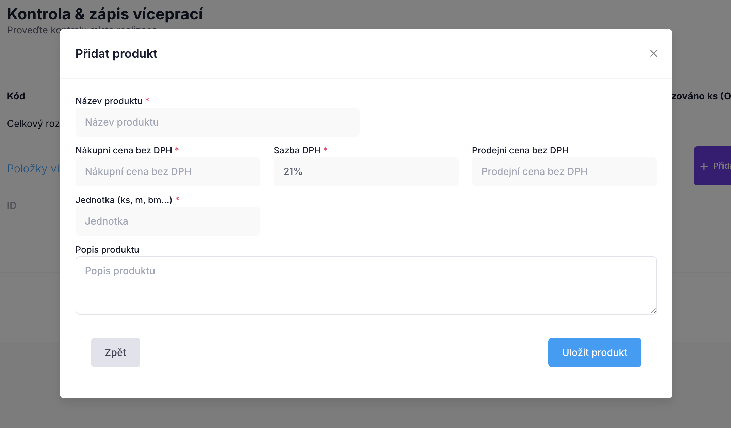Click the Jednotka input field
This screenshot has height=428, width=731.
168,221
